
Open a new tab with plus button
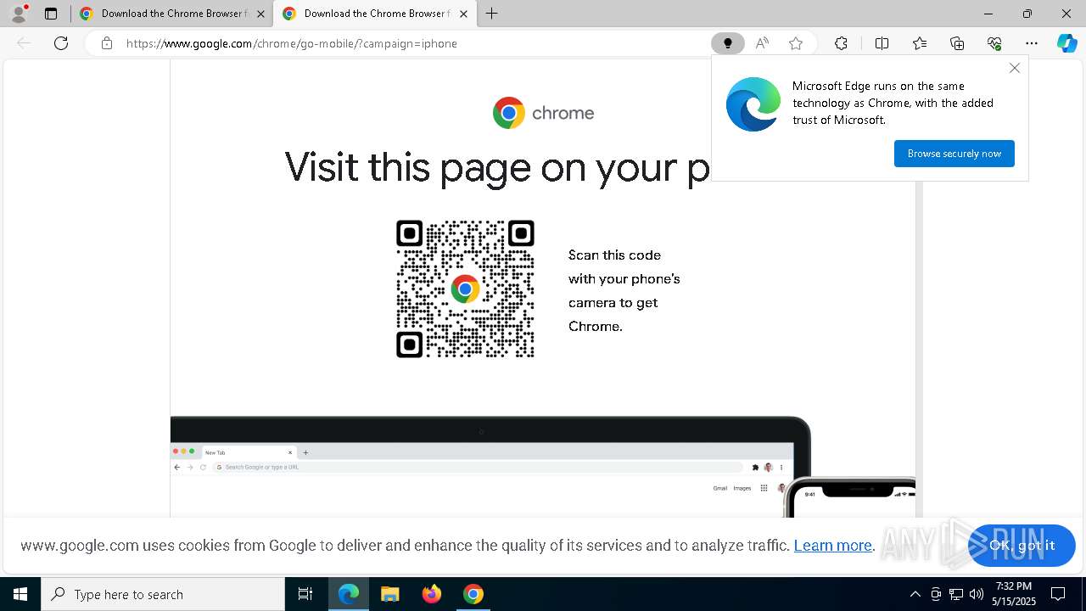point(491,14)
